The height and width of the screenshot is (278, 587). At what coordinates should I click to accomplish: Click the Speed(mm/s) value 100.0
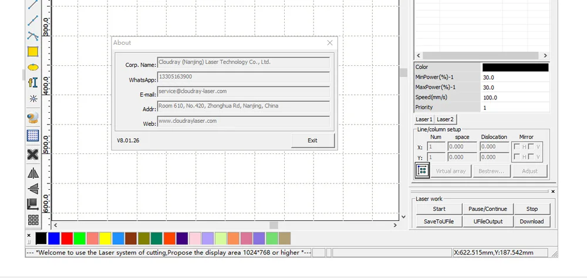click(x=515, y=98)
